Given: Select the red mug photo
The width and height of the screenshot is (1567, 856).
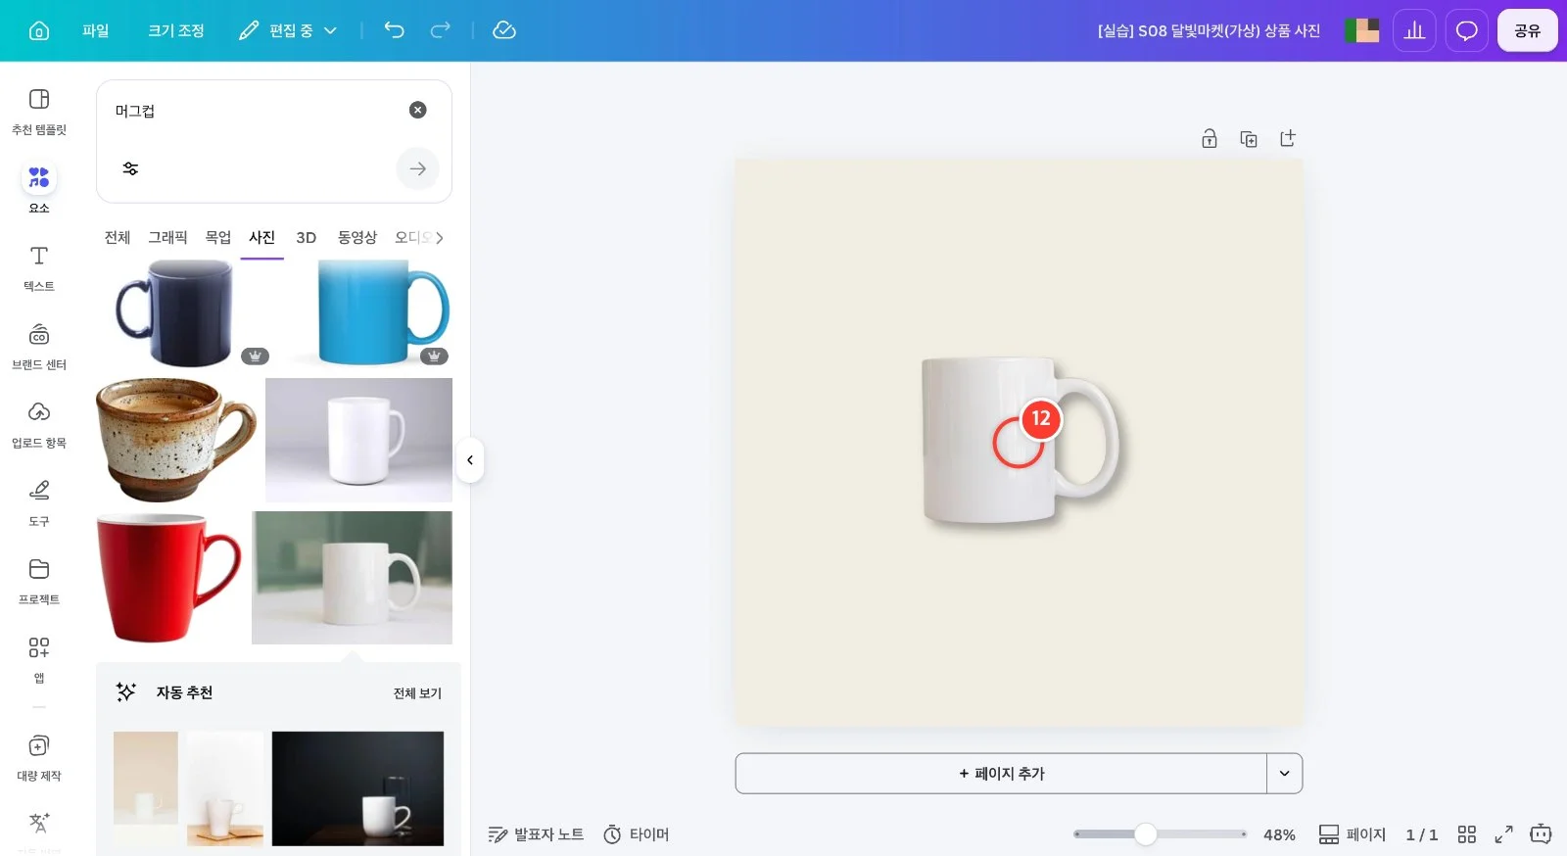Looking at the screenshot, I should 168,577.
